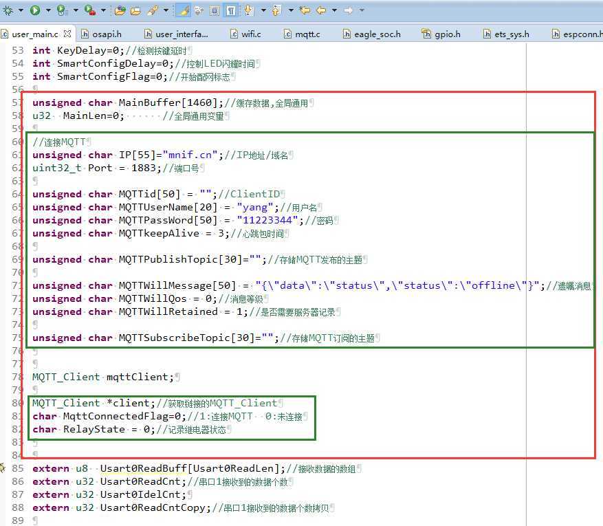Select the user_main.c editor tab
The image size is (603, 526).
(x=35, y=34)
